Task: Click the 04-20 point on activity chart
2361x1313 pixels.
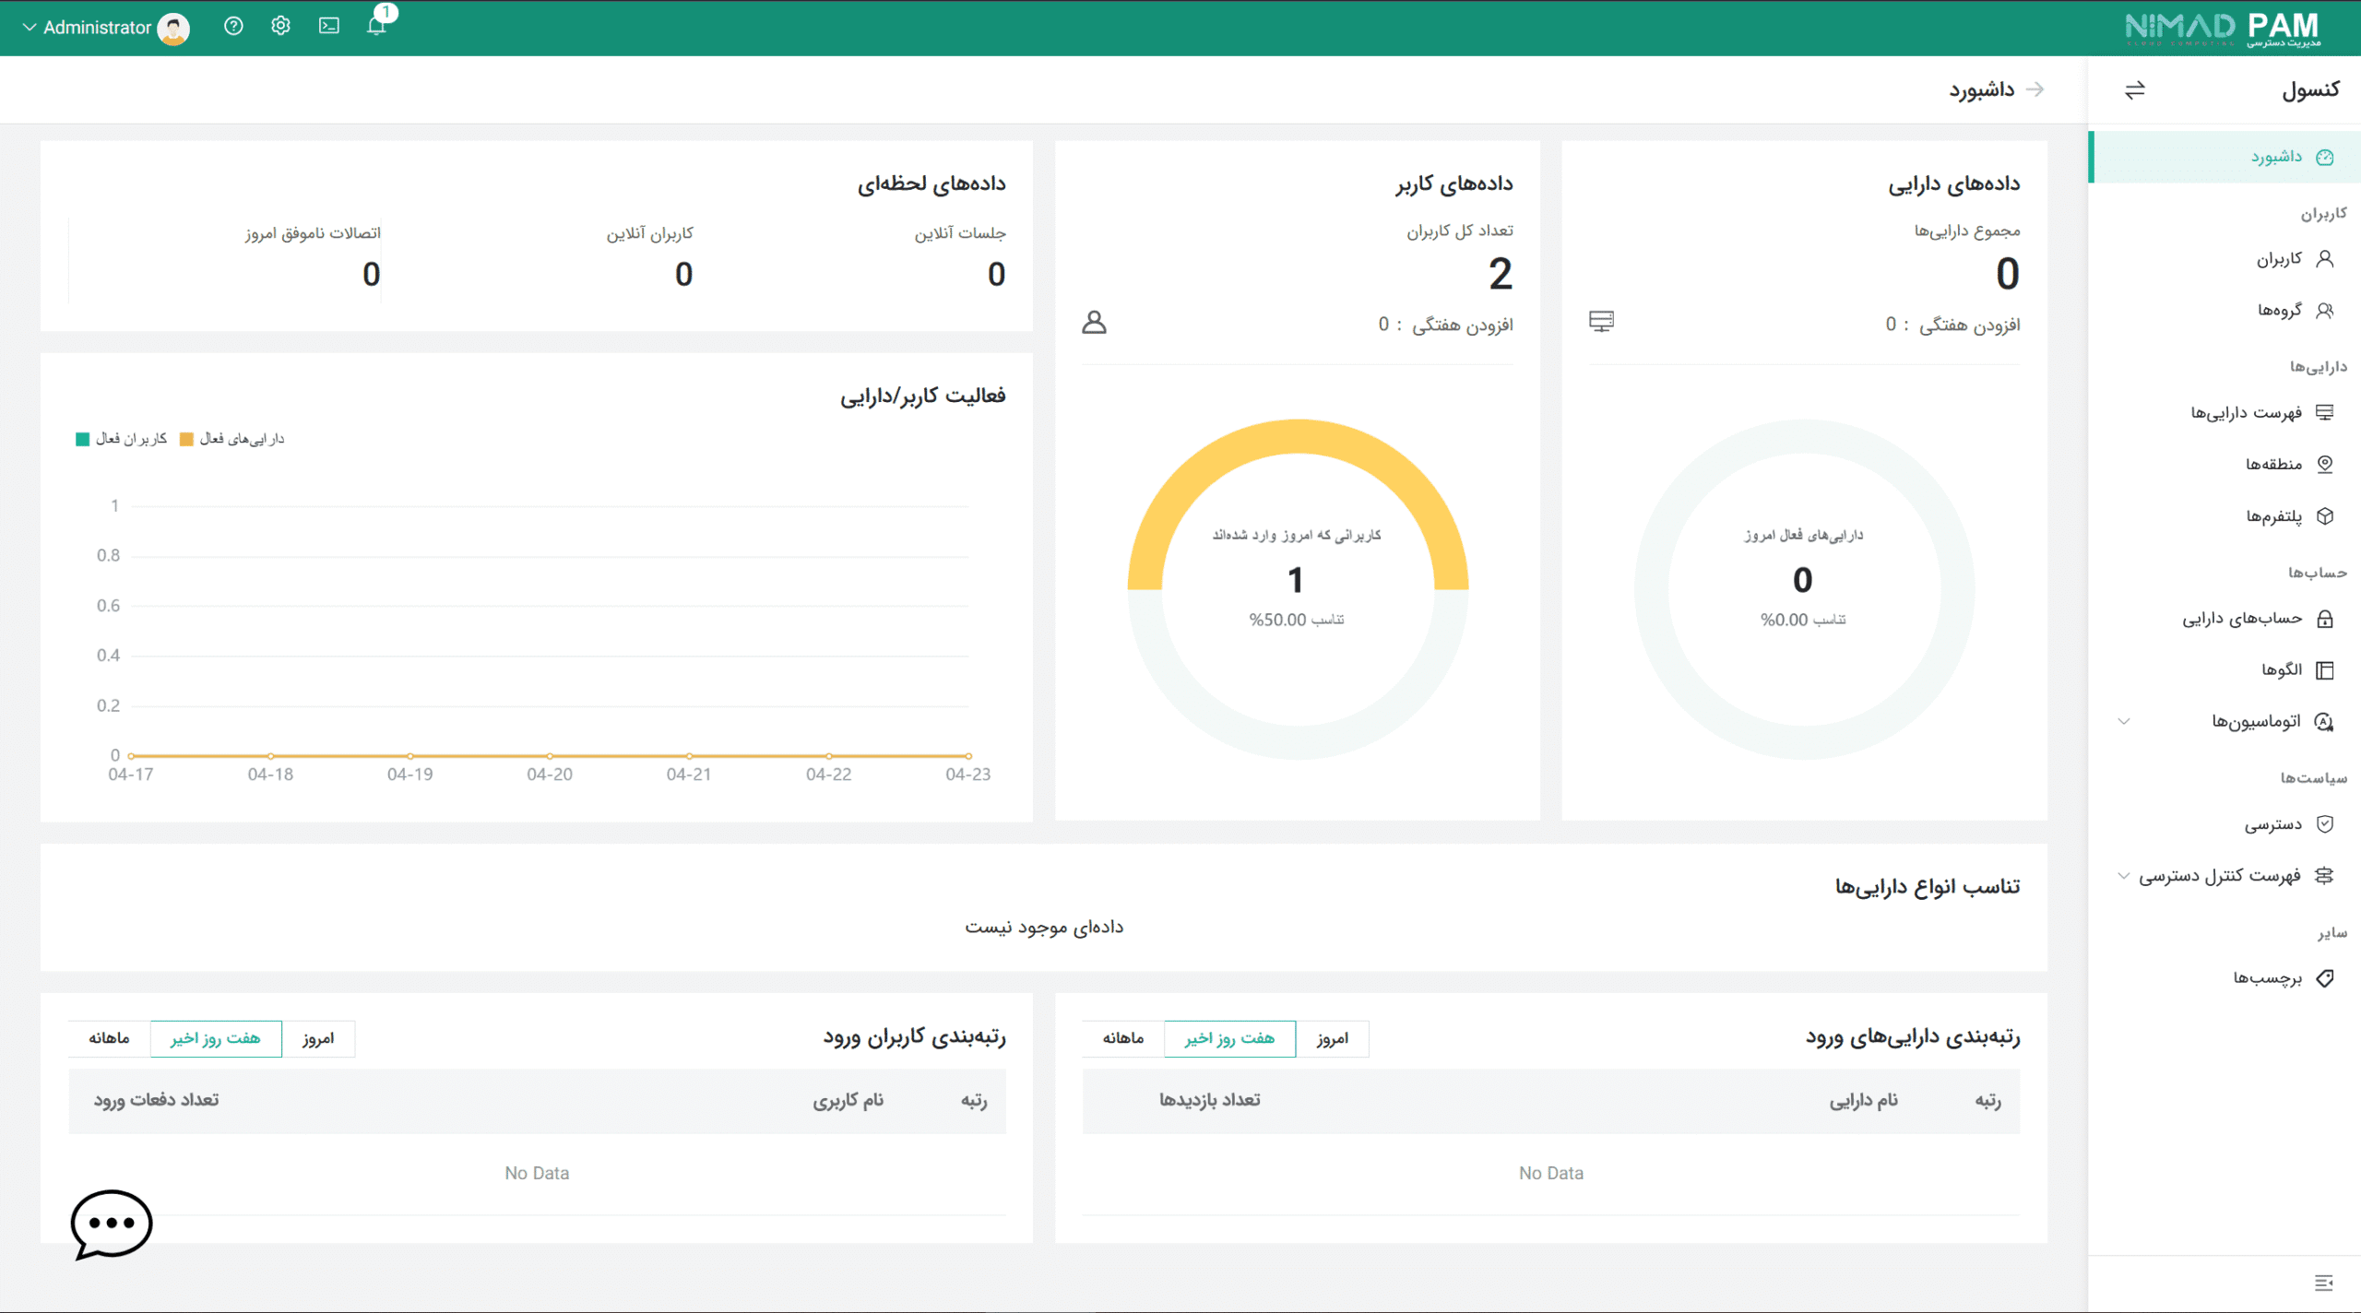Action: pos(550,756)
